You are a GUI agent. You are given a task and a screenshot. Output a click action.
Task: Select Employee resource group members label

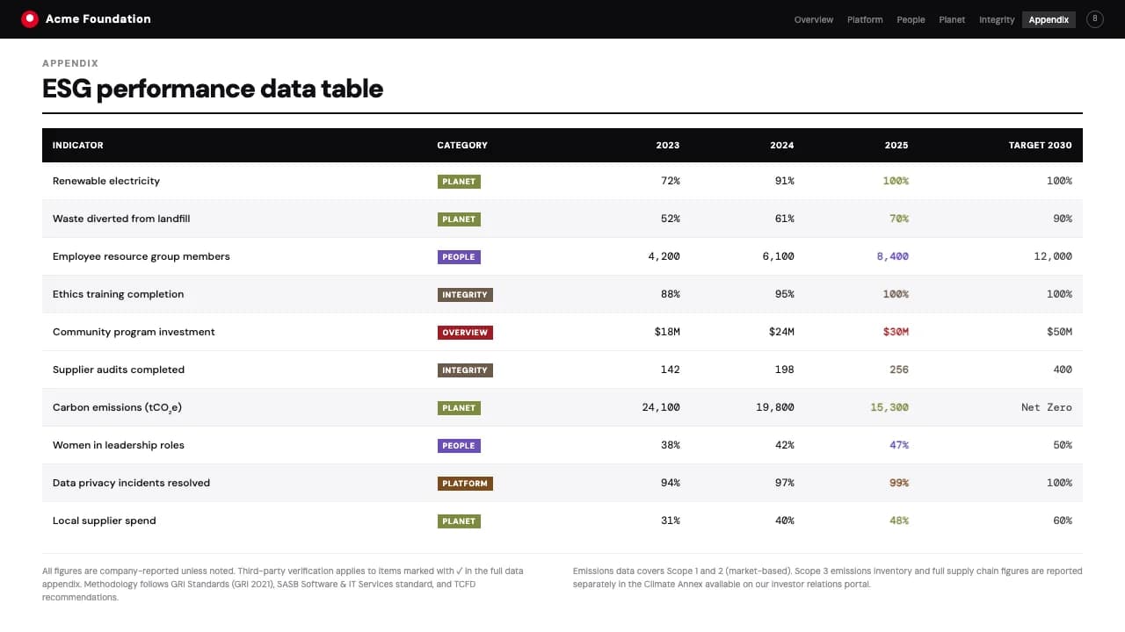[x=142, y=256]
